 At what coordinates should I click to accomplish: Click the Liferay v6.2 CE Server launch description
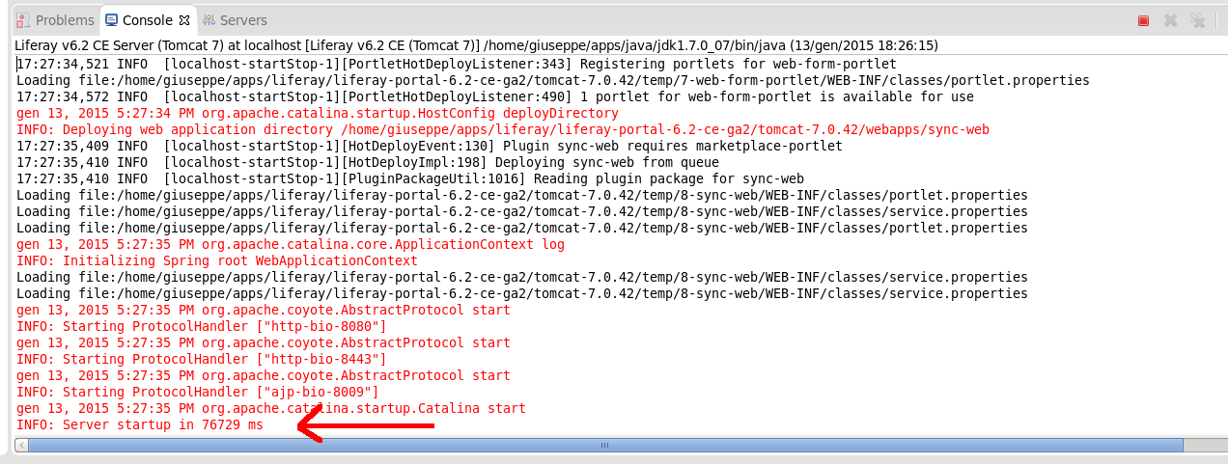476,45
